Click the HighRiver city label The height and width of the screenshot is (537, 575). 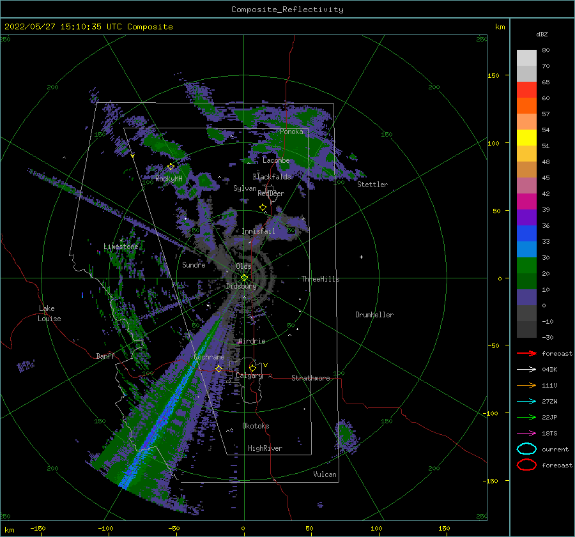tap(265, 448)
